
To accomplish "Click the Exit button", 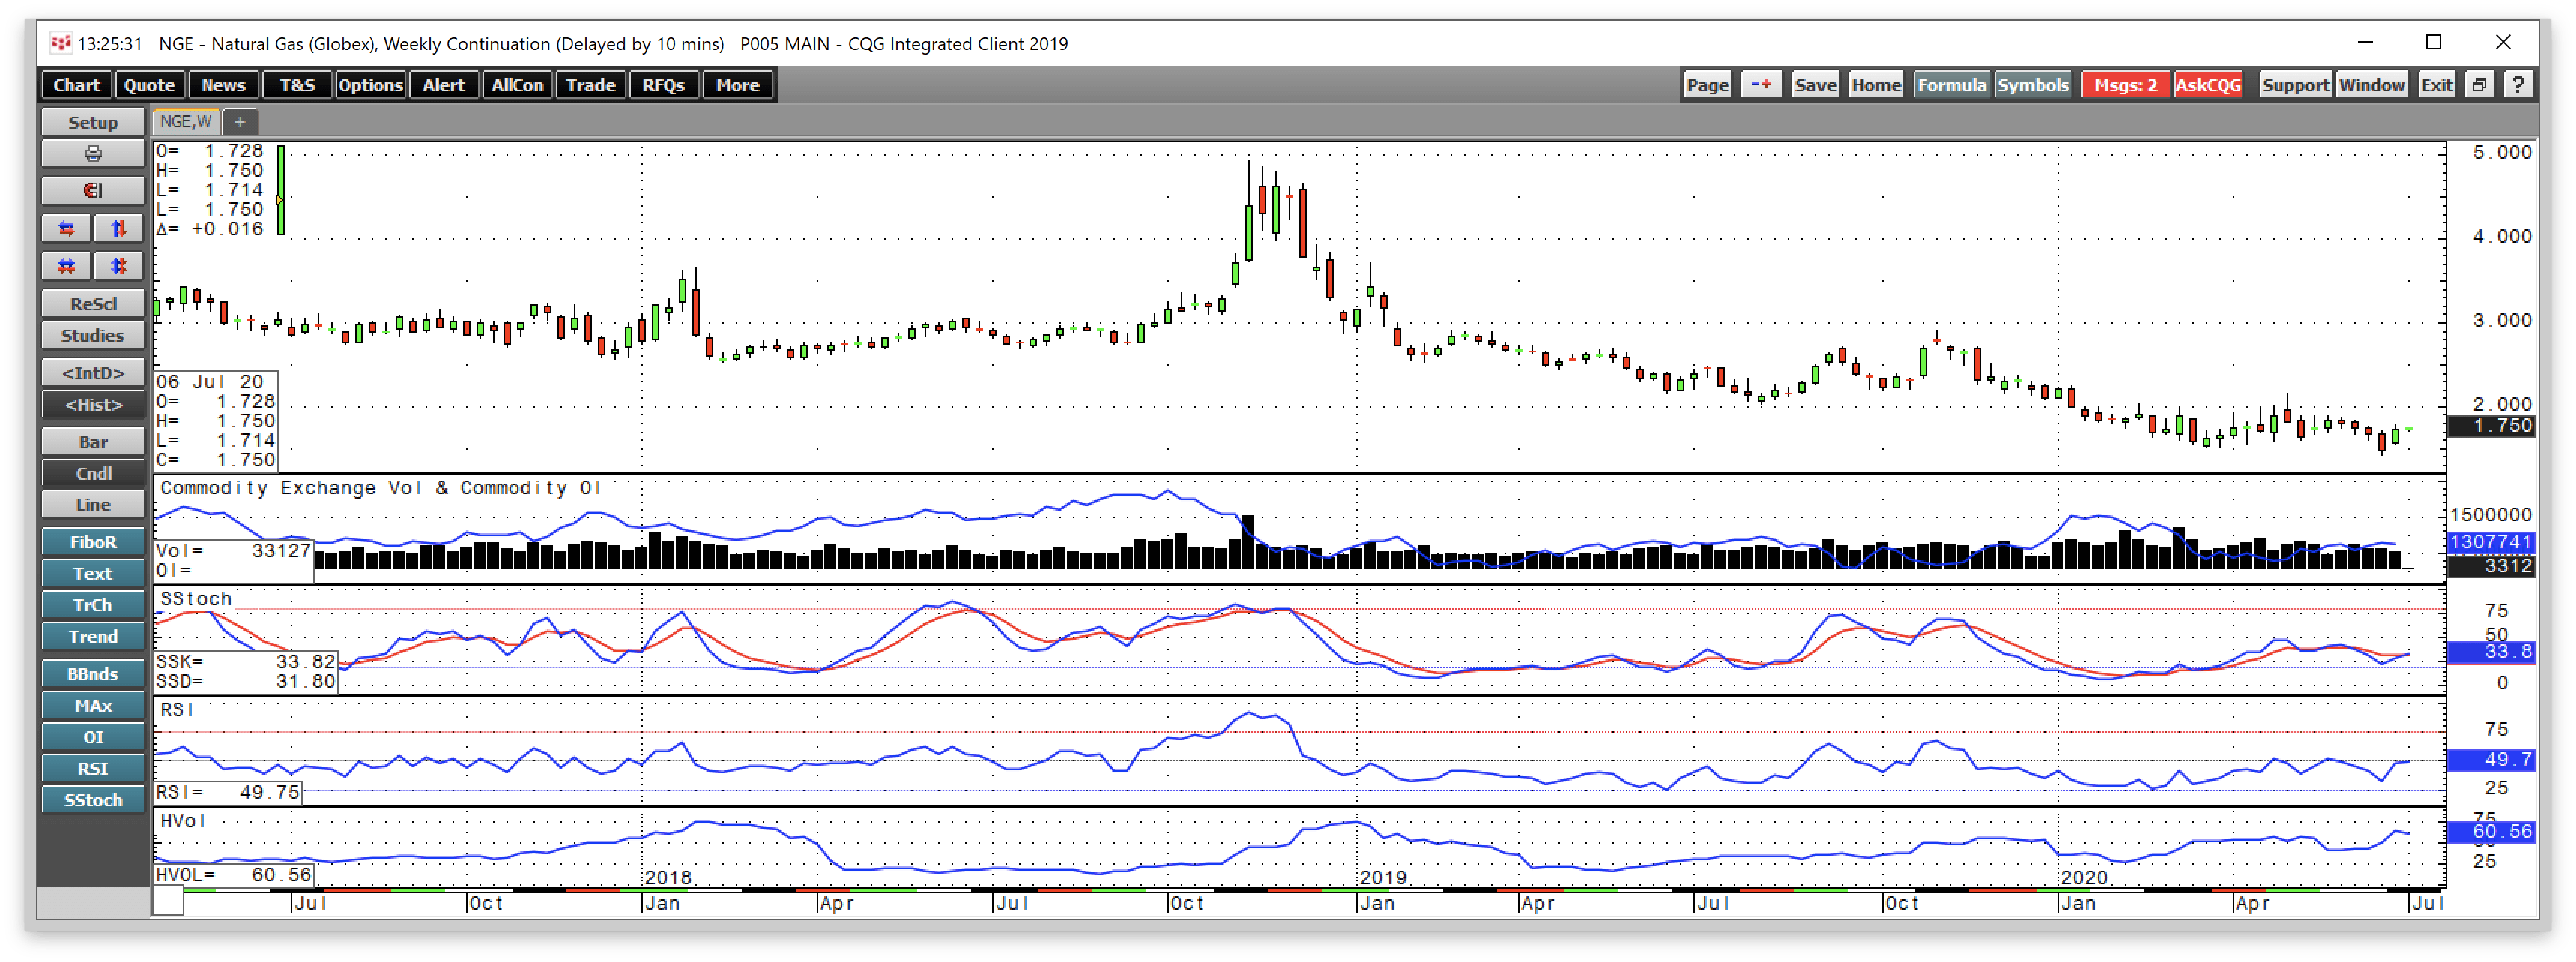I will pyautogui.click(x=2436, y=85).
